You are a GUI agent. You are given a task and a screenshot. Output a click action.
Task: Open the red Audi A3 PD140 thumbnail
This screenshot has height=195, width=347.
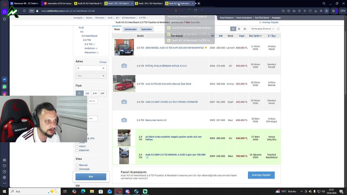(124, 84)
